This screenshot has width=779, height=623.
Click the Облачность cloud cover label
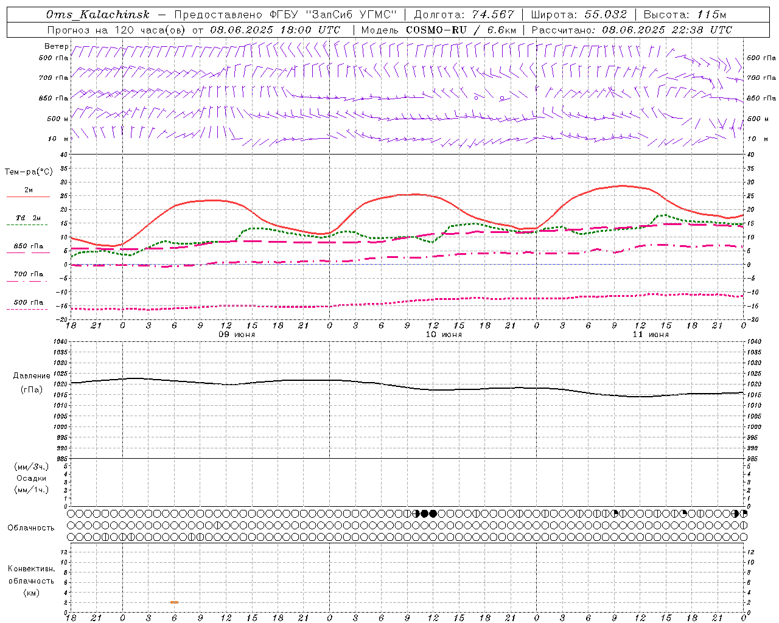(x=31, y=528)
